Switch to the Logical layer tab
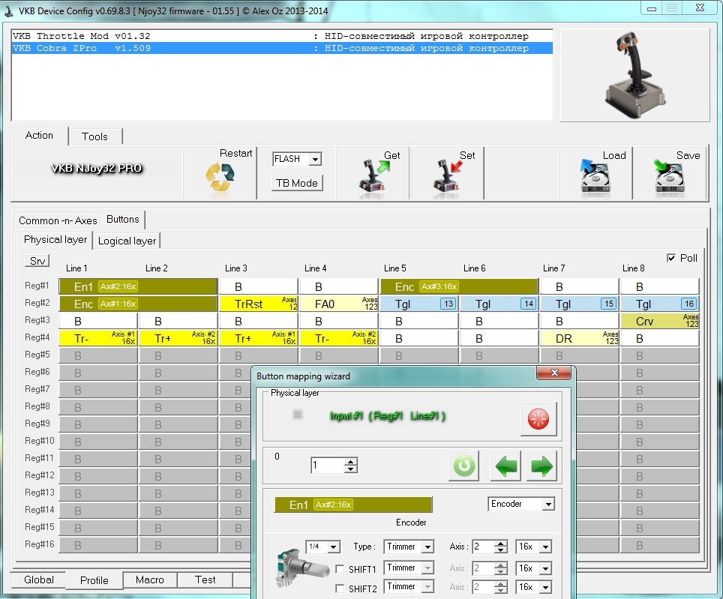 (x=127, y=241)
